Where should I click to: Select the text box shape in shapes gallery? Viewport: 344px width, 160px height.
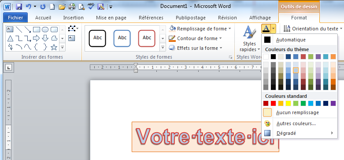[x=10, y=29]
